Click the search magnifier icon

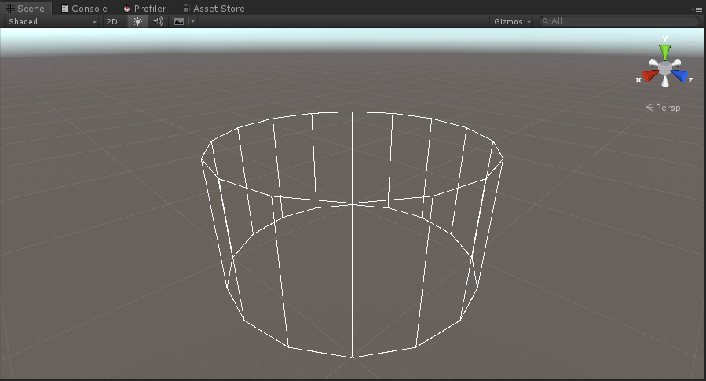(546, 20)
